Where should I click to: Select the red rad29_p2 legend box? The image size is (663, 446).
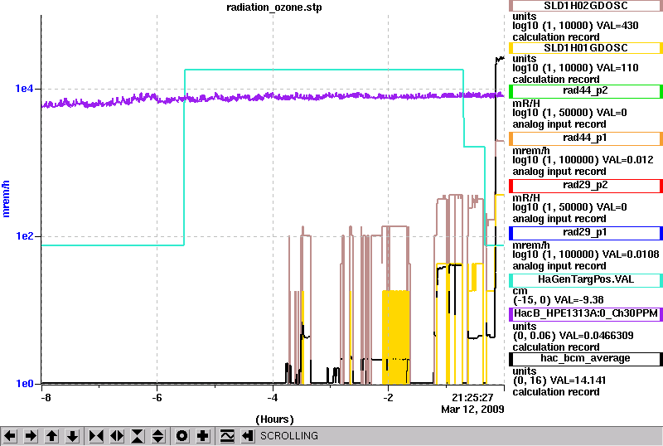tap(586, 186)
